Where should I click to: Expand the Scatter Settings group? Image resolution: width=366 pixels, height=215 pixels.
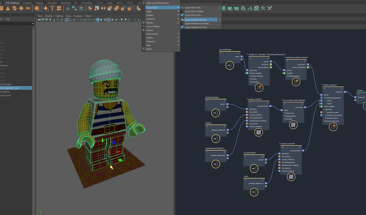(250, 76)
